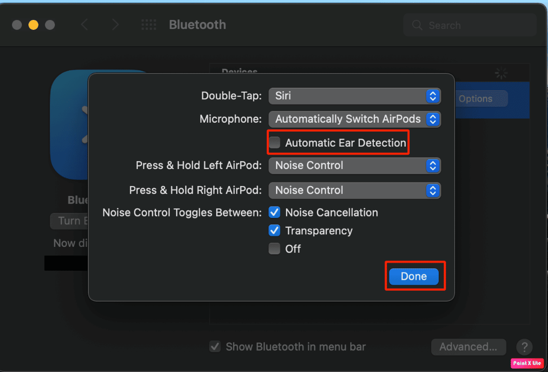Screen dimensions: 548x372
Task: Uncheck the Noise Cancellation checkbox
Action: [274, 212]
